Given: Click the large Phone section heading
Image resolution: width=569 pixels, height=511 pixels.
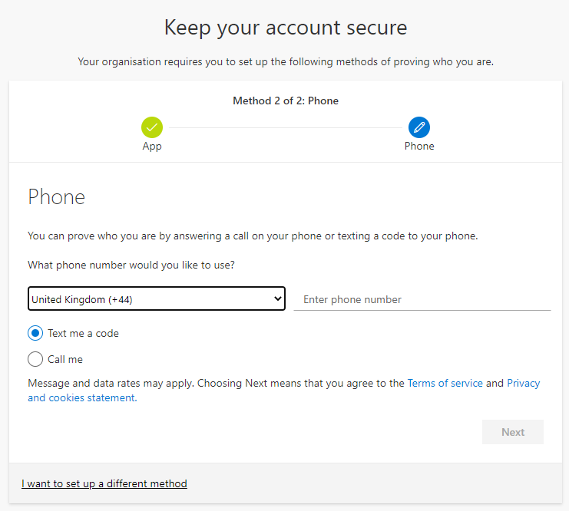Looking at the screenshot, I should coord(57,197).
